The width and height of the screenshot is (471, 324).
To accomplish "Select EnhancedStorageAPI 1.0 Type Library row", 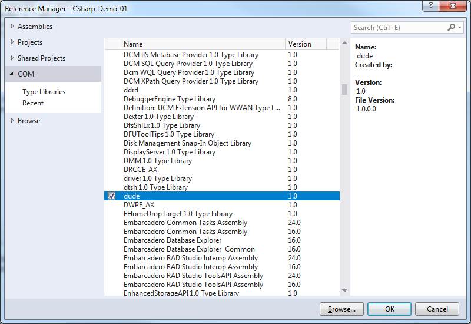I will (222, 293).
